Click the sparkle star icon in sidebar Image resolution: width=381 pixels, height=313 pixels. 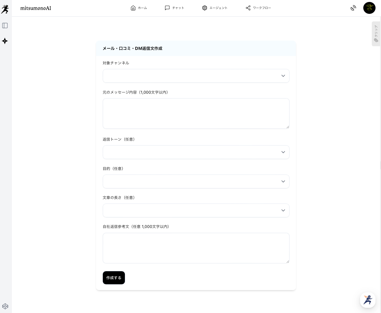(x=5, y=41)
